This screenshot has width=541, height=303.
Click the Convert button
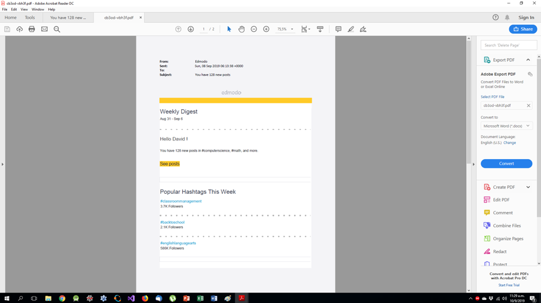pos(506,164)
